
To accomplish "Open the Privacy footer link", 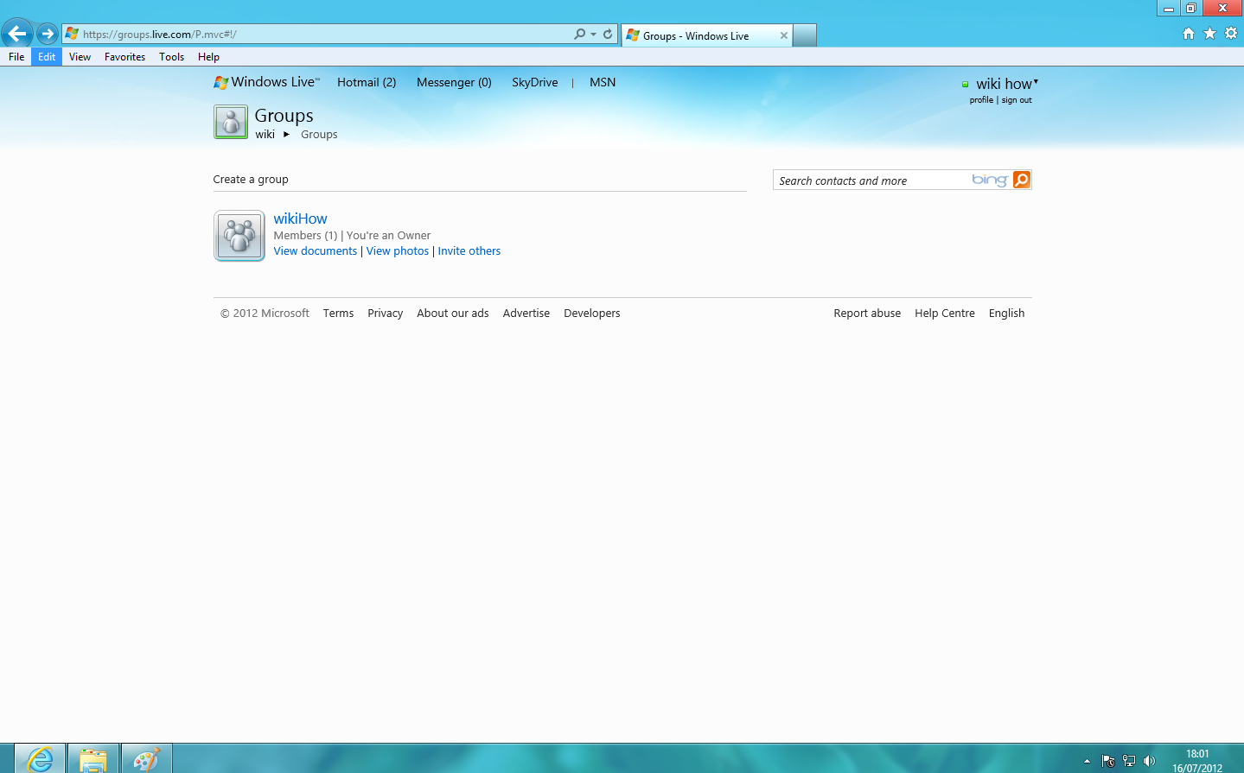I will click(385, 314).
